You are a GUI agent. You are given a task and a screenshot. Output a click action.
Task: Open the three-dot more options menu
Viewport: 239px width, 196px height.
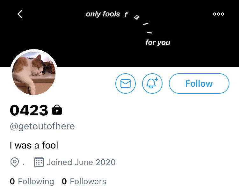[218, 14]
